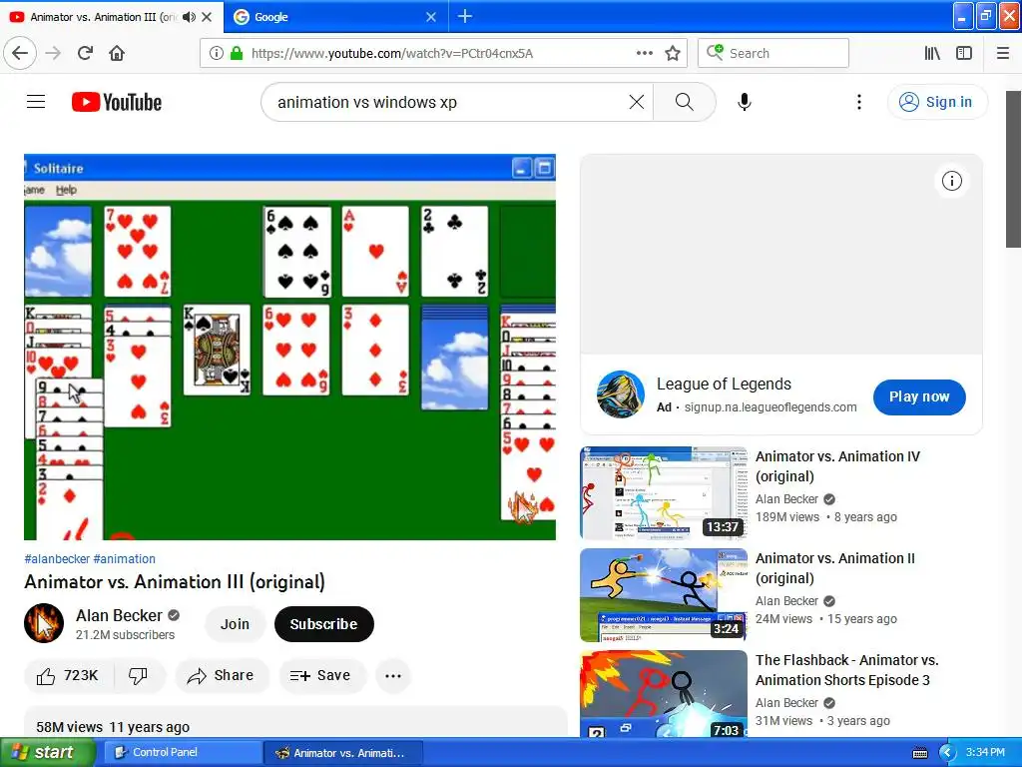Viewport: 1022px width, 767px height.
Task: Go to the YouTube home logo
Action: (117, 102)
